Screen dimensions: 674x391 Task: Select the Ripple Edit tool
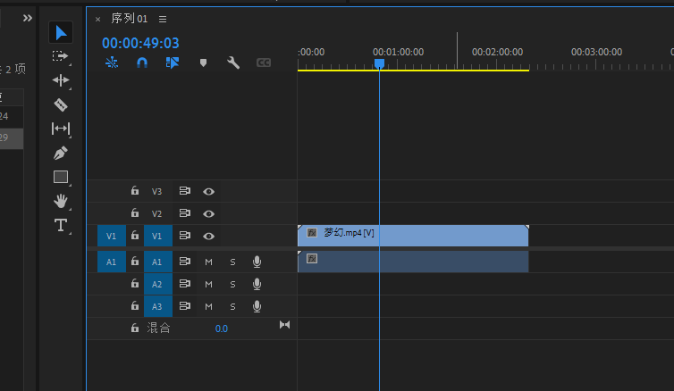[61, 80]
